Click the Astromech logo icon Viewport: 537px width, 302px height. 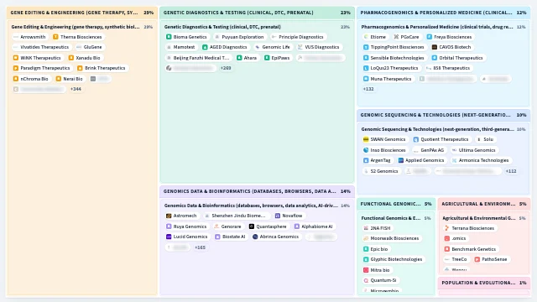169,216
